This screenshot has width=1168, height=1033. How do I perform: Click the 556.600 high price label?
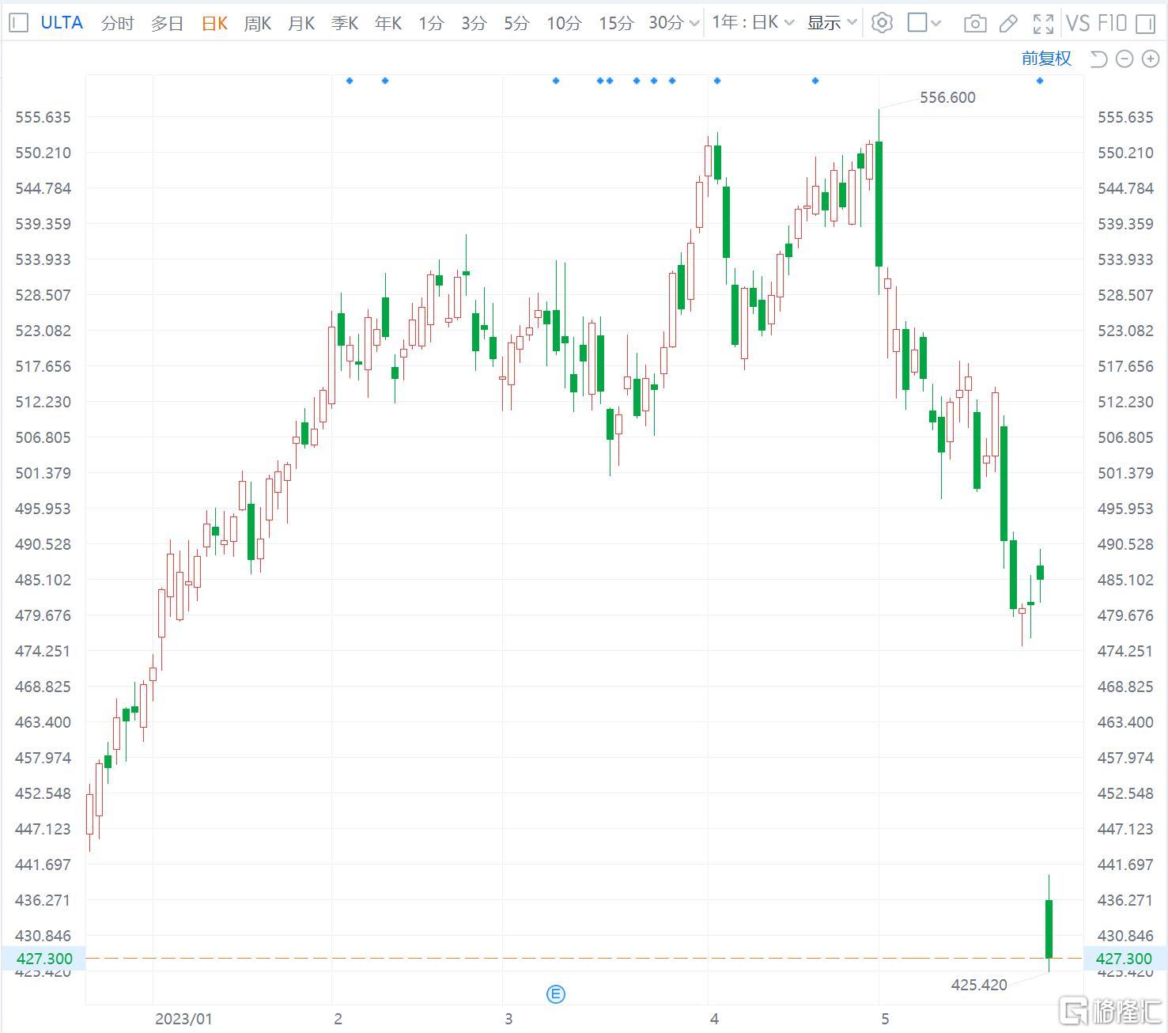(x=947, y=97)
